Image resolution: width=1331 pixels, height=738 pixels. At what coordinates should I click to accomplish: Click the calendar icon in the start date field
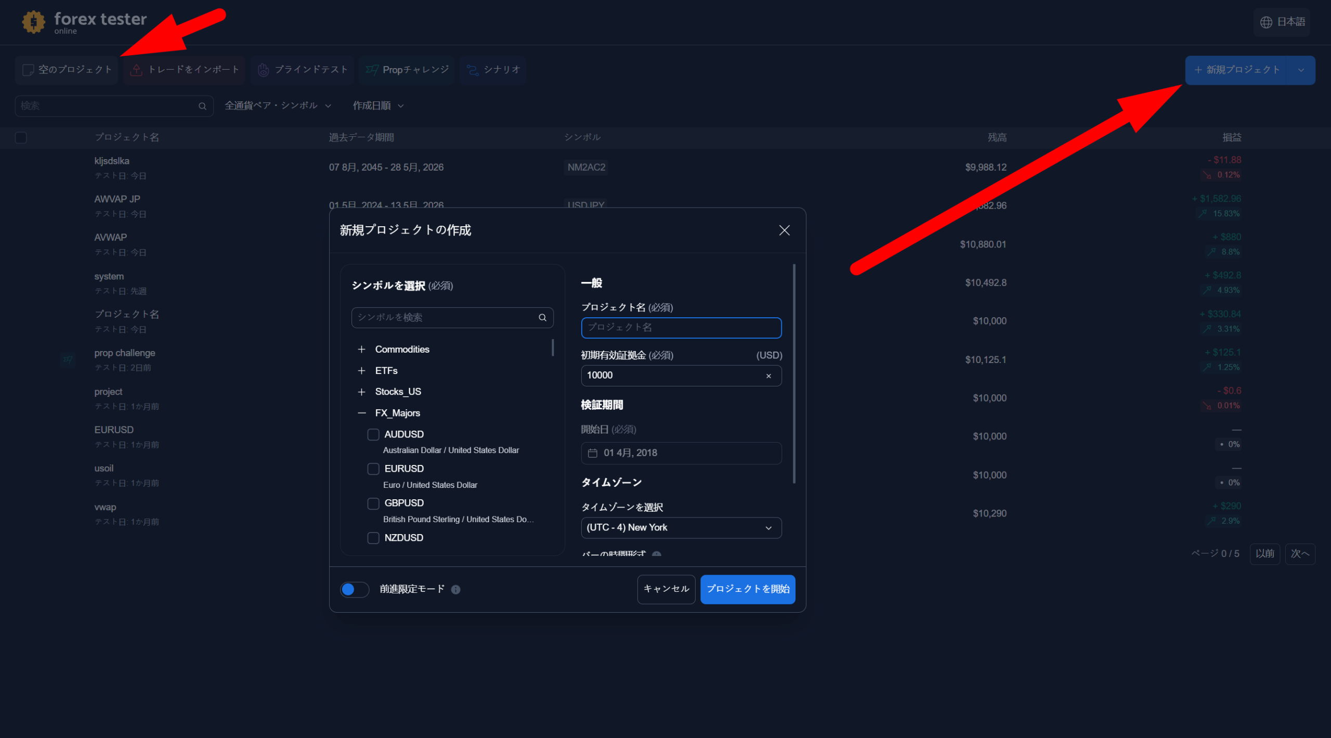point(592,453)
